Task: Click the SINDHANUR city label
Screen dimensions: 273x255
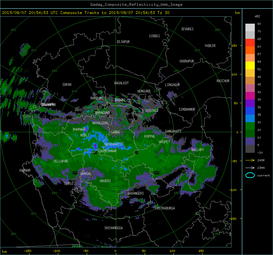Action: pos(187,109)
